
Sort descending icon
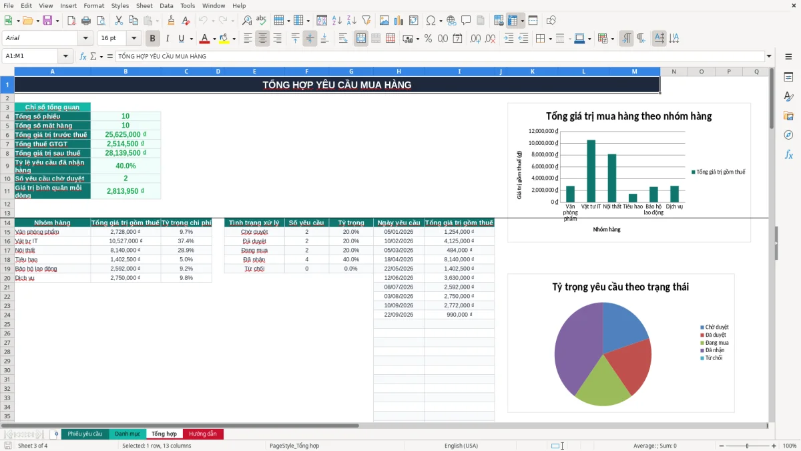(351, 21)
